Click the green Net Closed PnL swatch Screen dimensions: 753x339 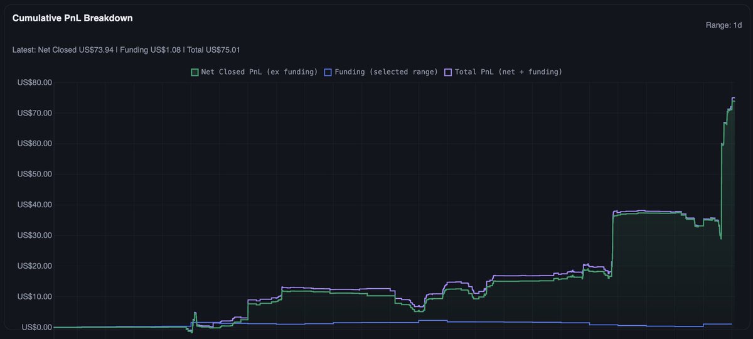(195, 72)
